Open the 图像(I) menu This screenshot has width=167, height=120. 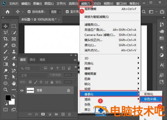(37, 4)
